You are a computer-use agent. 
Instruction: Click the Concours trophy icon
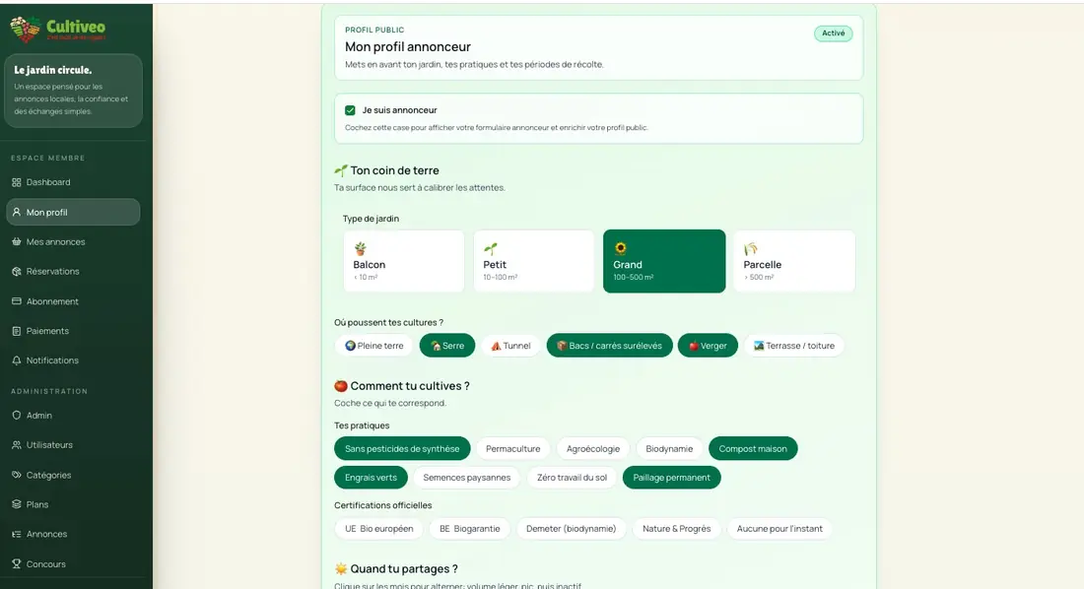pyautogui.click(x=17, y=564)
